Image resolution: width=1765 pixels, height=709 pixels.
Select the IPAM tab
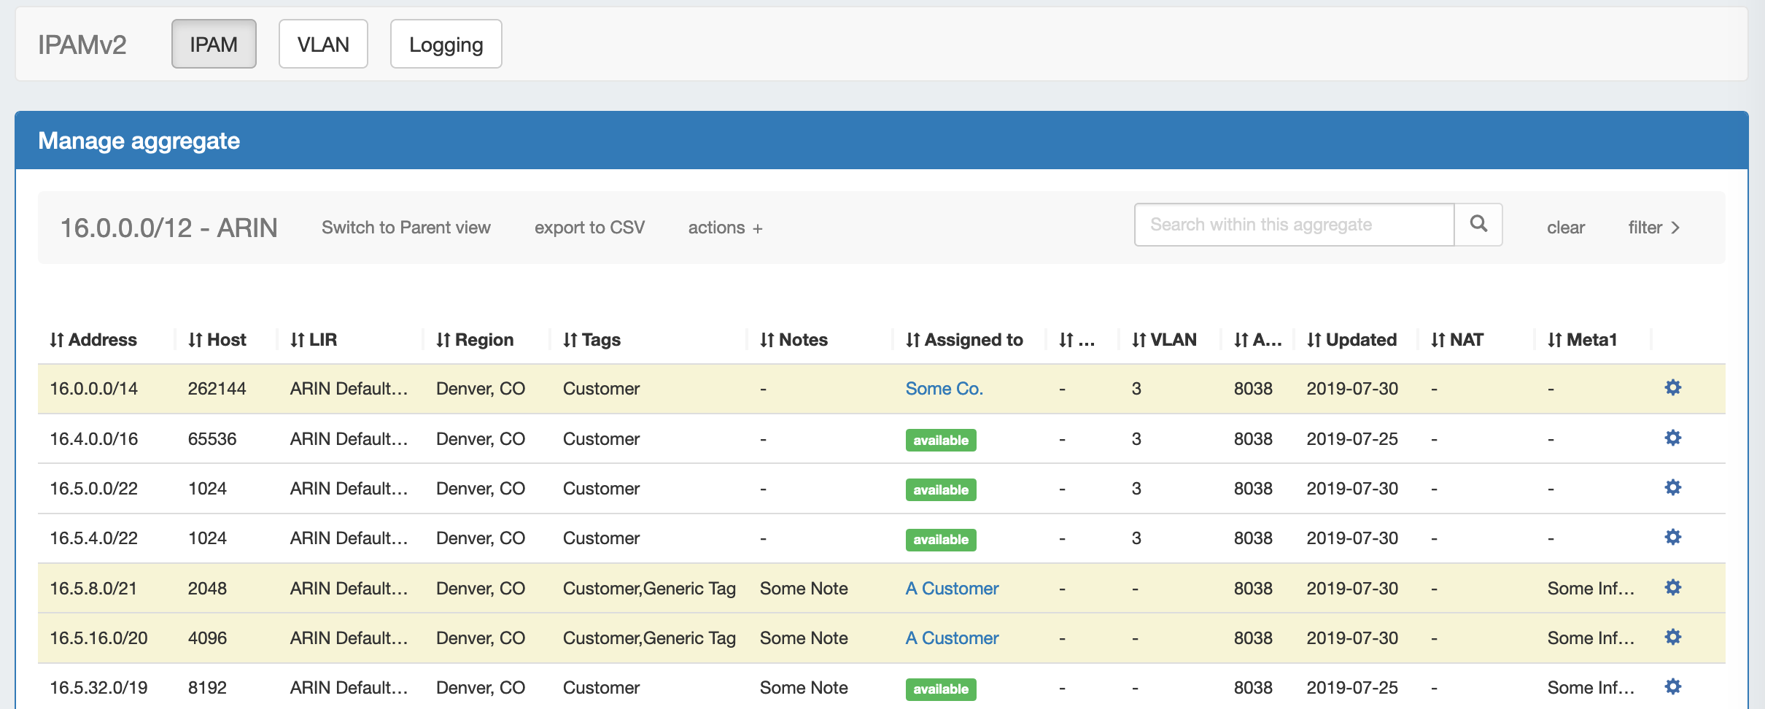pyautogui.click(x=214, y=44)
